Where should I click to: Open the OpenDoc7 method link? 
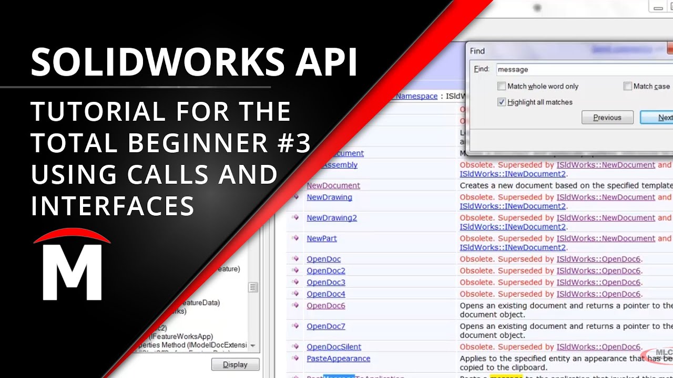coord(326,327)
